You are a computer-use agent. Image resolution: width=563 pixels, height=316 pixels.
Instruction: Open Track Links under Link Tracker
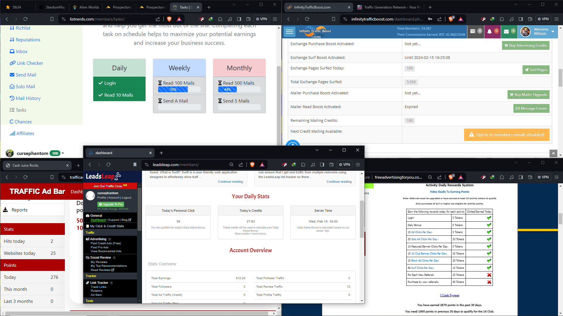(98, 287)
